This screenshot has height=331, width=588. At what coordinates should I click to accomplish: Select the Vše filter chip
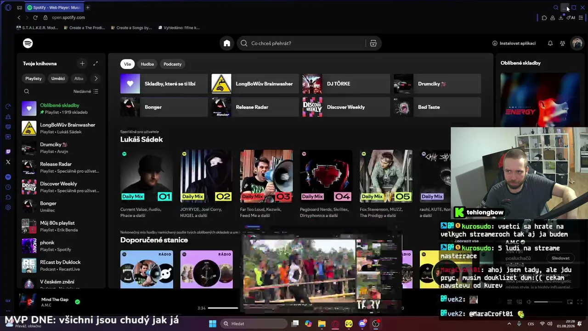point(127,64)
